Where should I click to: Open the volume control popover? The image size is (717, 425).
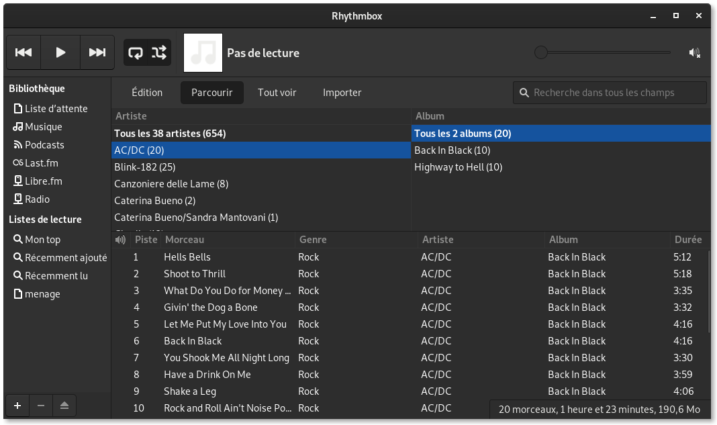[x=696, y=52]
